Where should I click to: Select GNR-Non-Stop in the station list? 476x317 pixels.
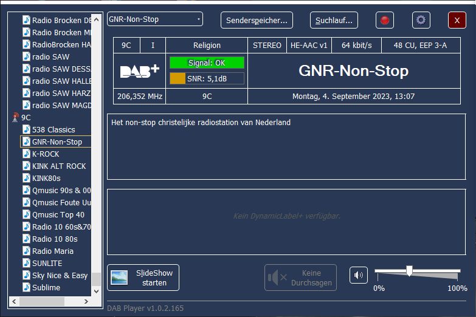pyautogui.click(x=57, y=142)
